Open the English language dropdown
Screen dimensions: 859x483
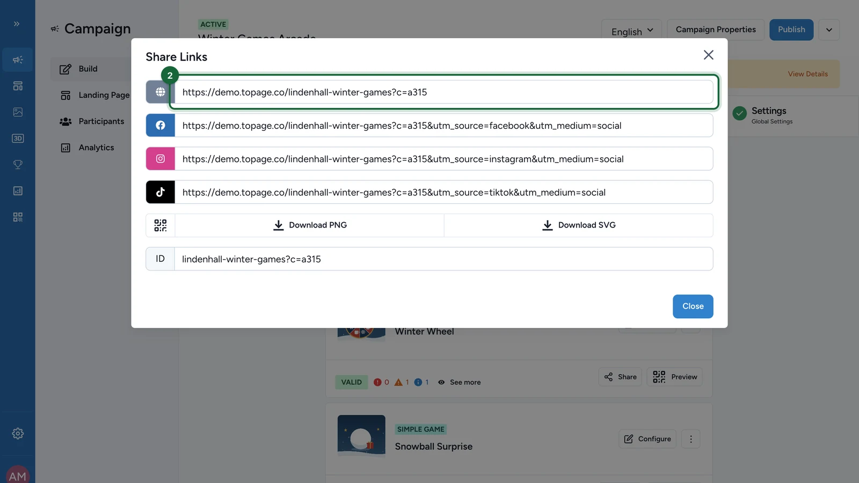pyautogui.click(x=632, y=30)
